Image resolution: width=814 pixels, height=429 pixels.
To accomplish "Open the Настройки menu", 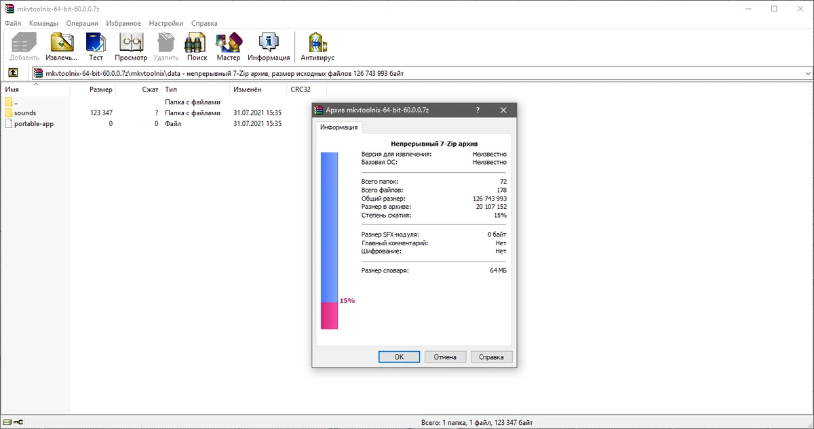I will [166, 23].
